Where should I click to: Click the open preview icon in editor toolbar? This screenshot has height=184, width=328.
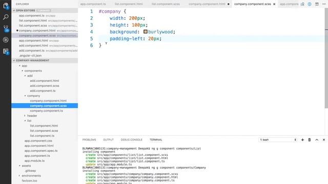coord(302,4)
